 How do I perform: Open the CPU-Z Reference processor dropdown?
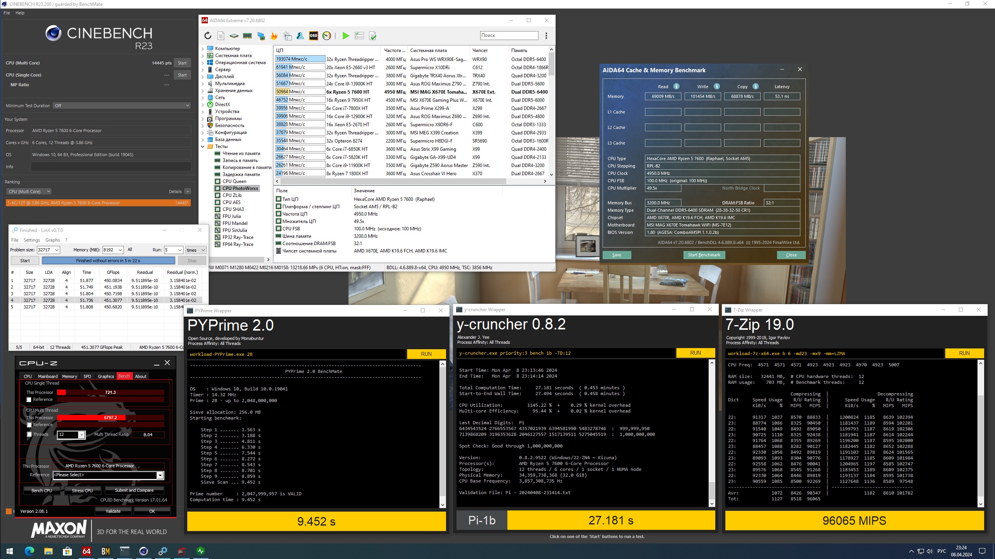[x=160, y=475]
